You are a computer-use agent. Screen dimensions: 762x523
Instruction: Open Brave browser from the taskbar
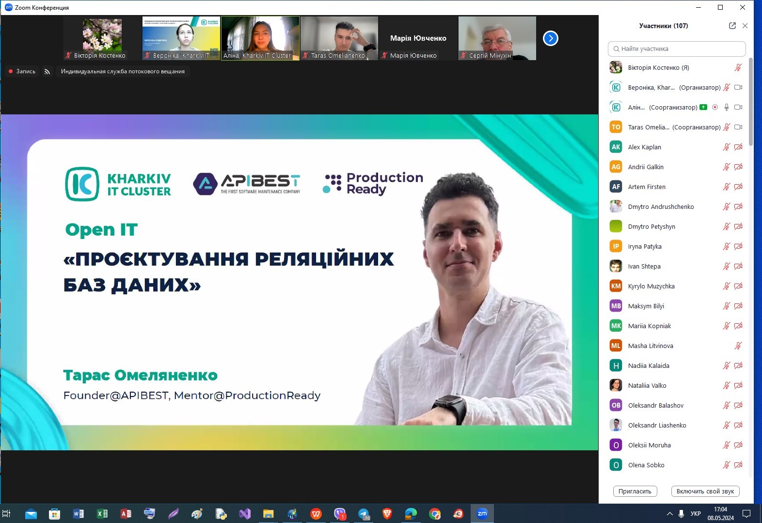coord(387,513)
